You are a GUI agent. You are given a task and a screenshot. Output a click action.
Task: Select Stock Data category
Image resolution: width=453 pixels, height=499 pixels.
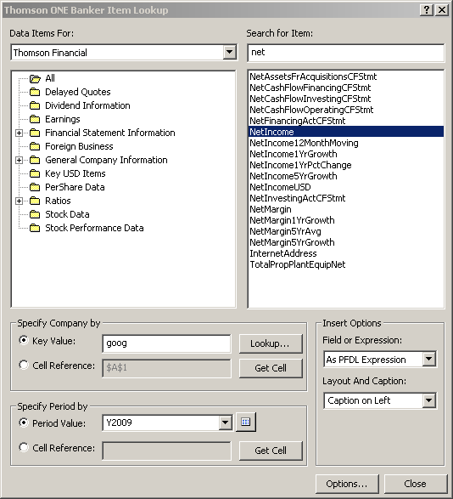coord(67,214)
